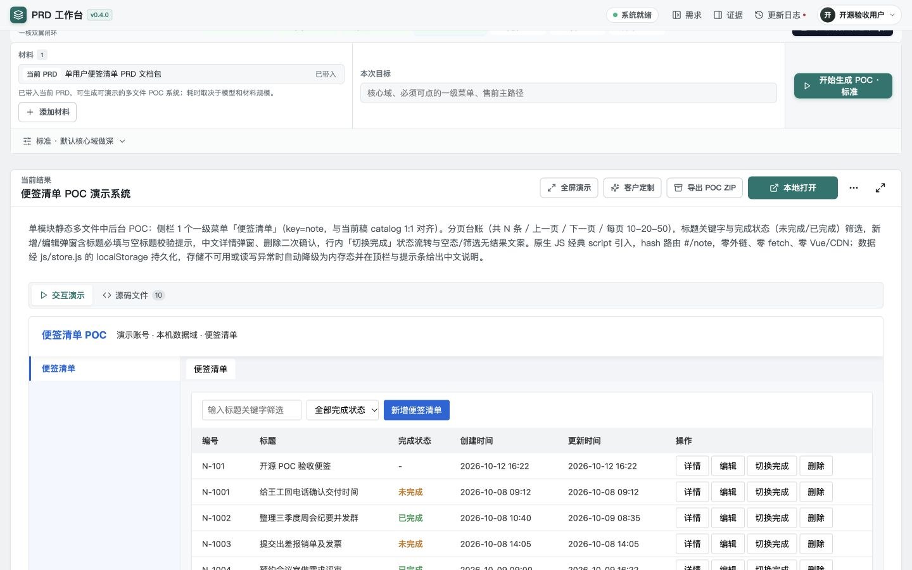Image resolution: width=912 pixels, height=570 pixels.
Task: Open the more options ellipsis menu
Action: coord(854,188)
